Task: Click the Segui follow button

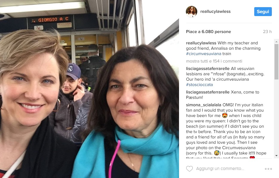Action: point(263,12)
